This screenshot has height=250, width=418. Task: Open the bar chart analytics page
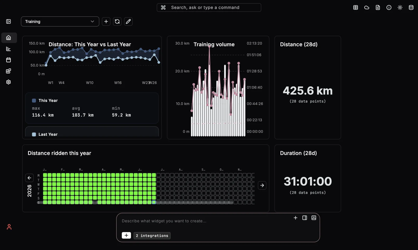pos(9,49)
